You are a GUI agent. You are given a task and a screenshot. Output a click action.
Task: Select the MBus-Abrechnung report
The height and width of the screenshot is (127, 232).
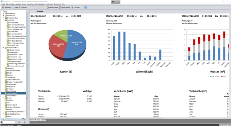[x=14, y=61]
